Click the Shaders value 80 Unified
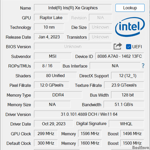The height and width of the screenshot is (150, 150). point(55,75)
